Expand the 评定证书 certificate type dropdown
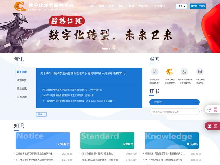Image resolution: width=220 pixels, height=165 pixels. point(174,102)
